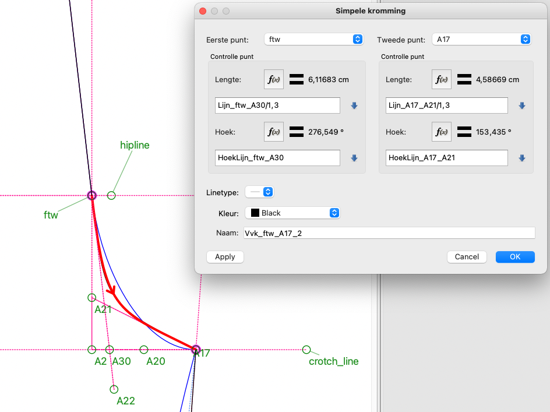Expand the HoekLijn_A17_A21 field with blue arrow
The width and height of the screenshot is (550, 412).
[522, 158]
